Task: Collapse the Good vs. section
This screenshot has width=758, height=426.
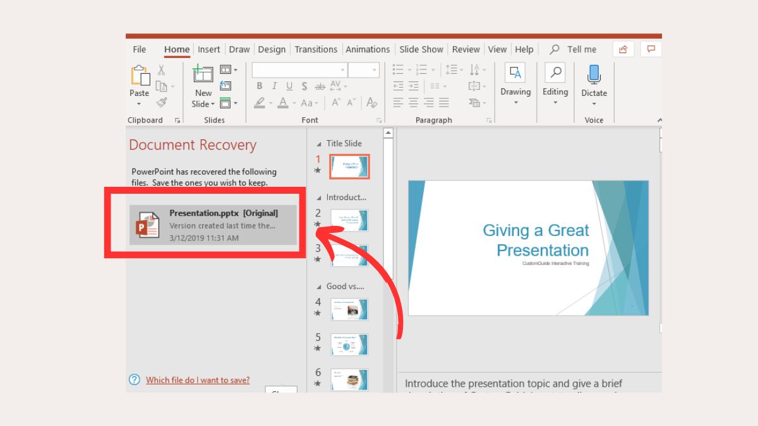Action: point(318,287)
